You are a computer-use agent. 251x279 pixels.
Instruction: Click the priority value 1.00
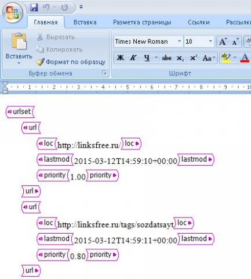click(x=78, y=177)
